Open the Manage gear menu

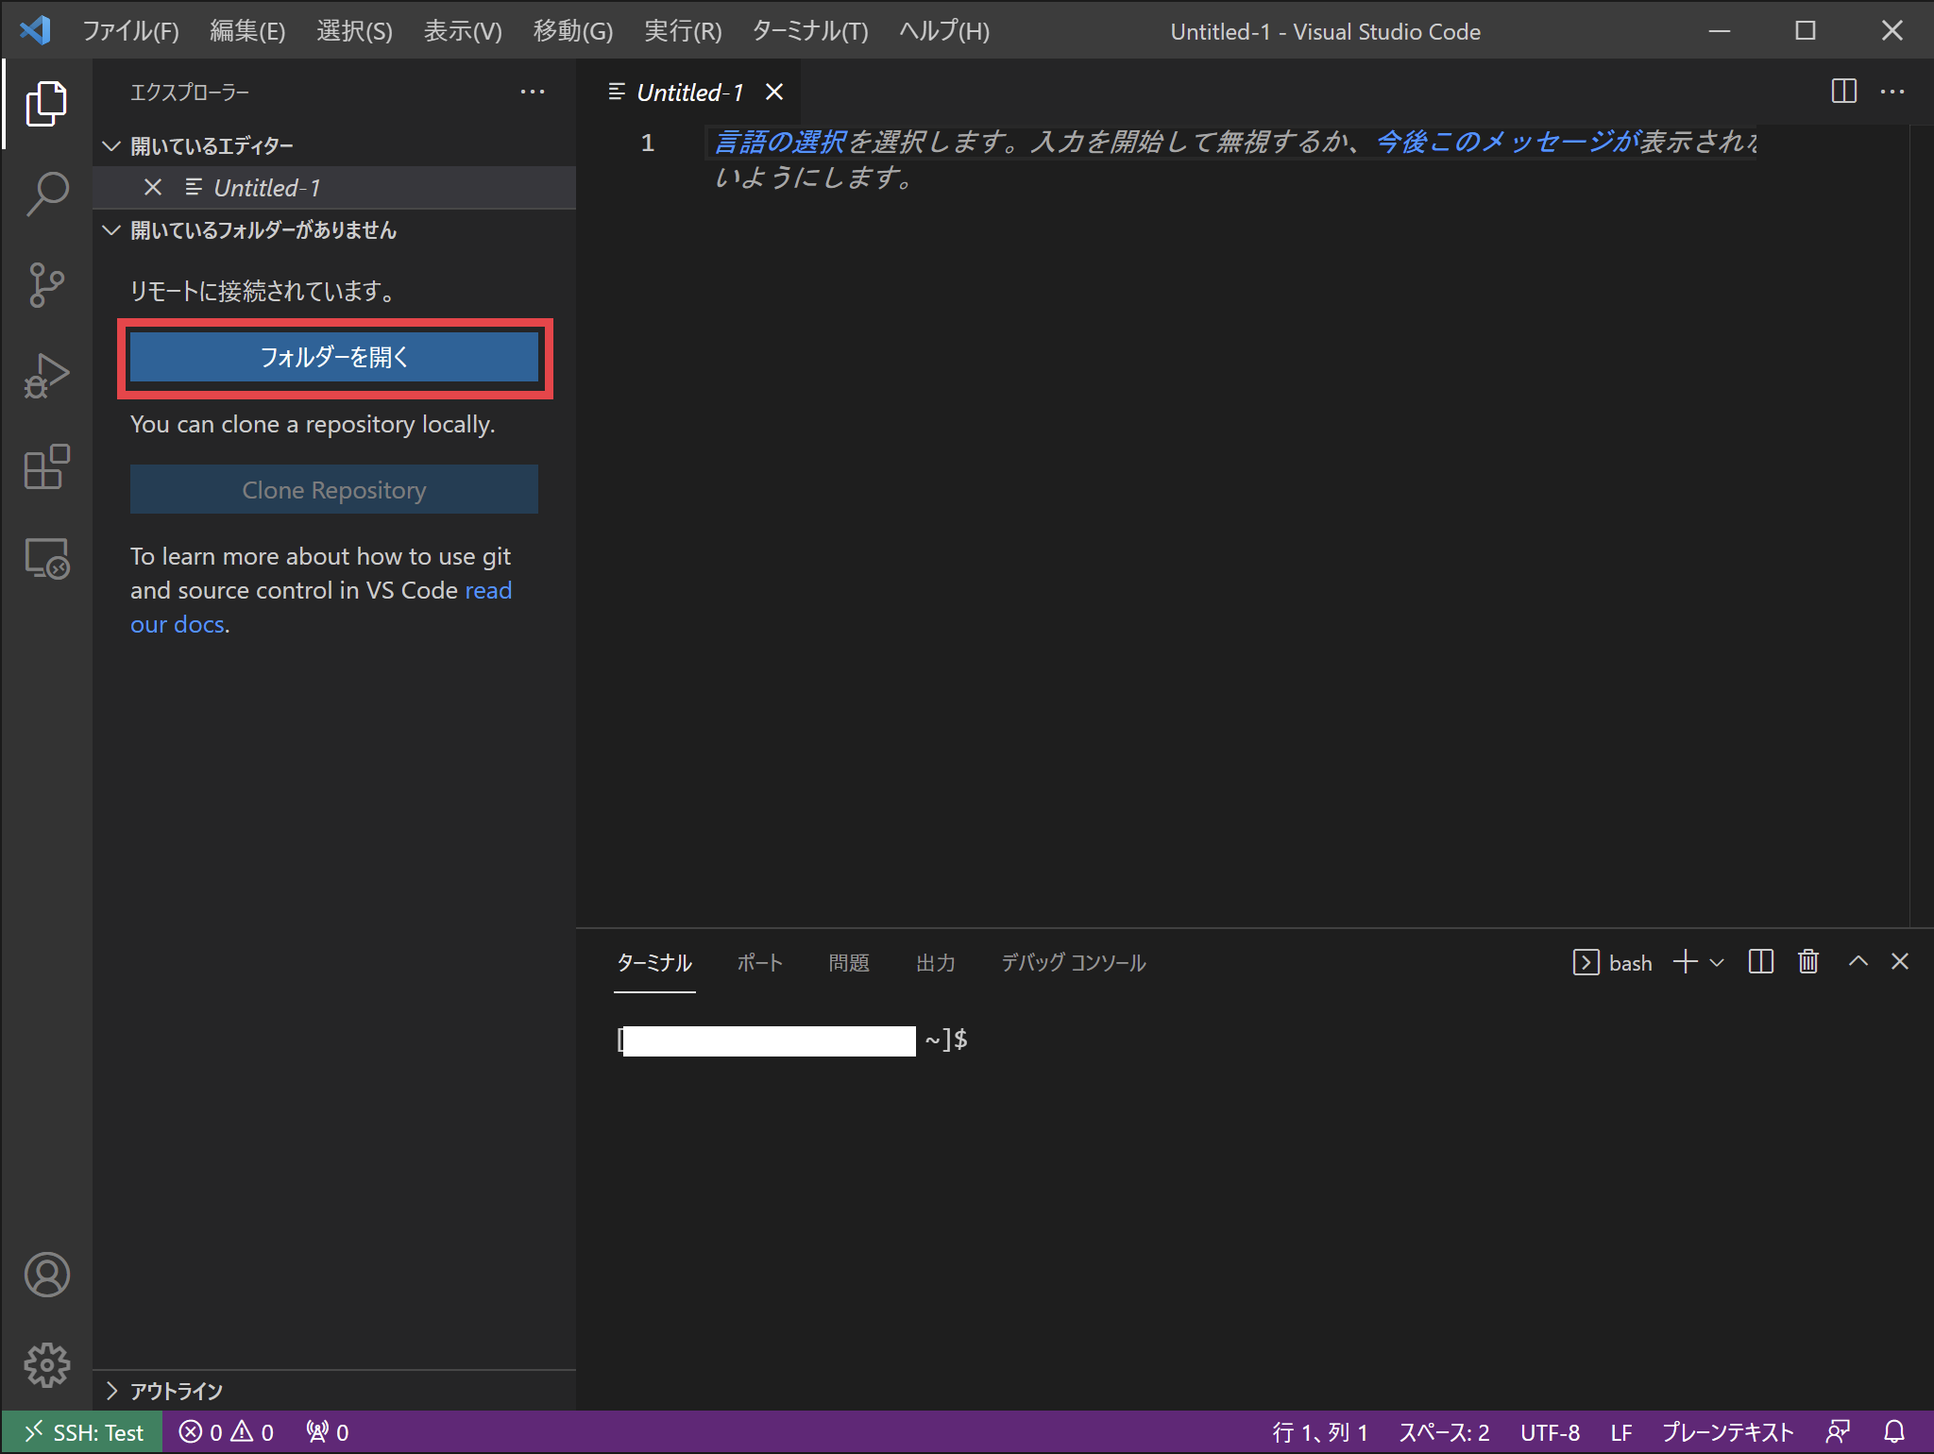click(46, 1365)
